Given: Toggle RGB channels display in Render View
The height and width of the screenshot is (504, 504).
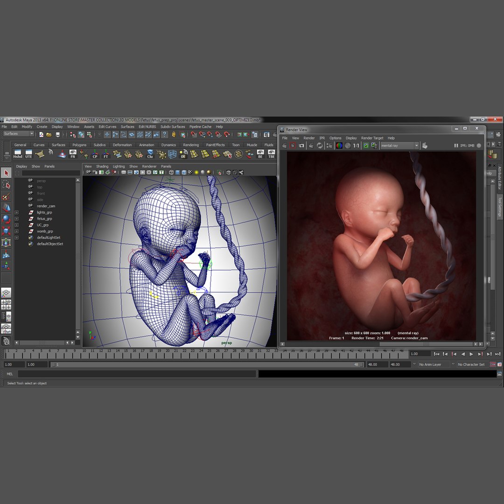Looking at the screenshot, I should point(339,146).
